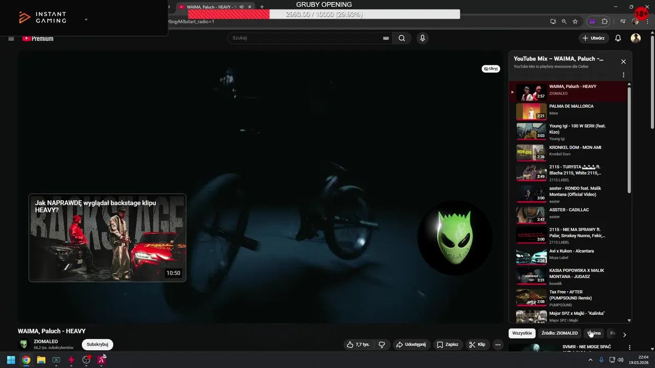Mute the tab via speaker icon

[242, 7]
